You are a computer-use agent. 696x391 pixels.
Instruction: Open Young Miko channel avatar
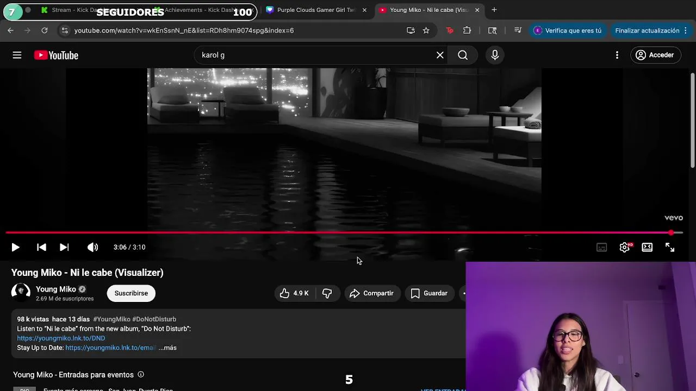point(21,293)
